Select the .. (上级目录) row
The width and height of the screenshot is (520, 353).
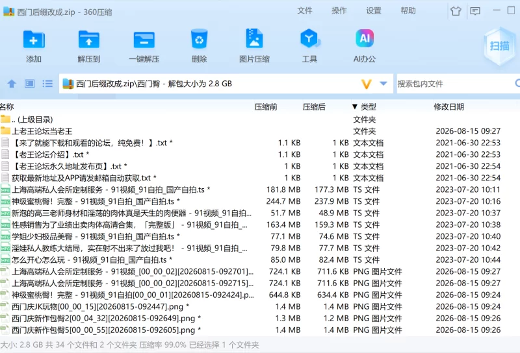point(260,119)
